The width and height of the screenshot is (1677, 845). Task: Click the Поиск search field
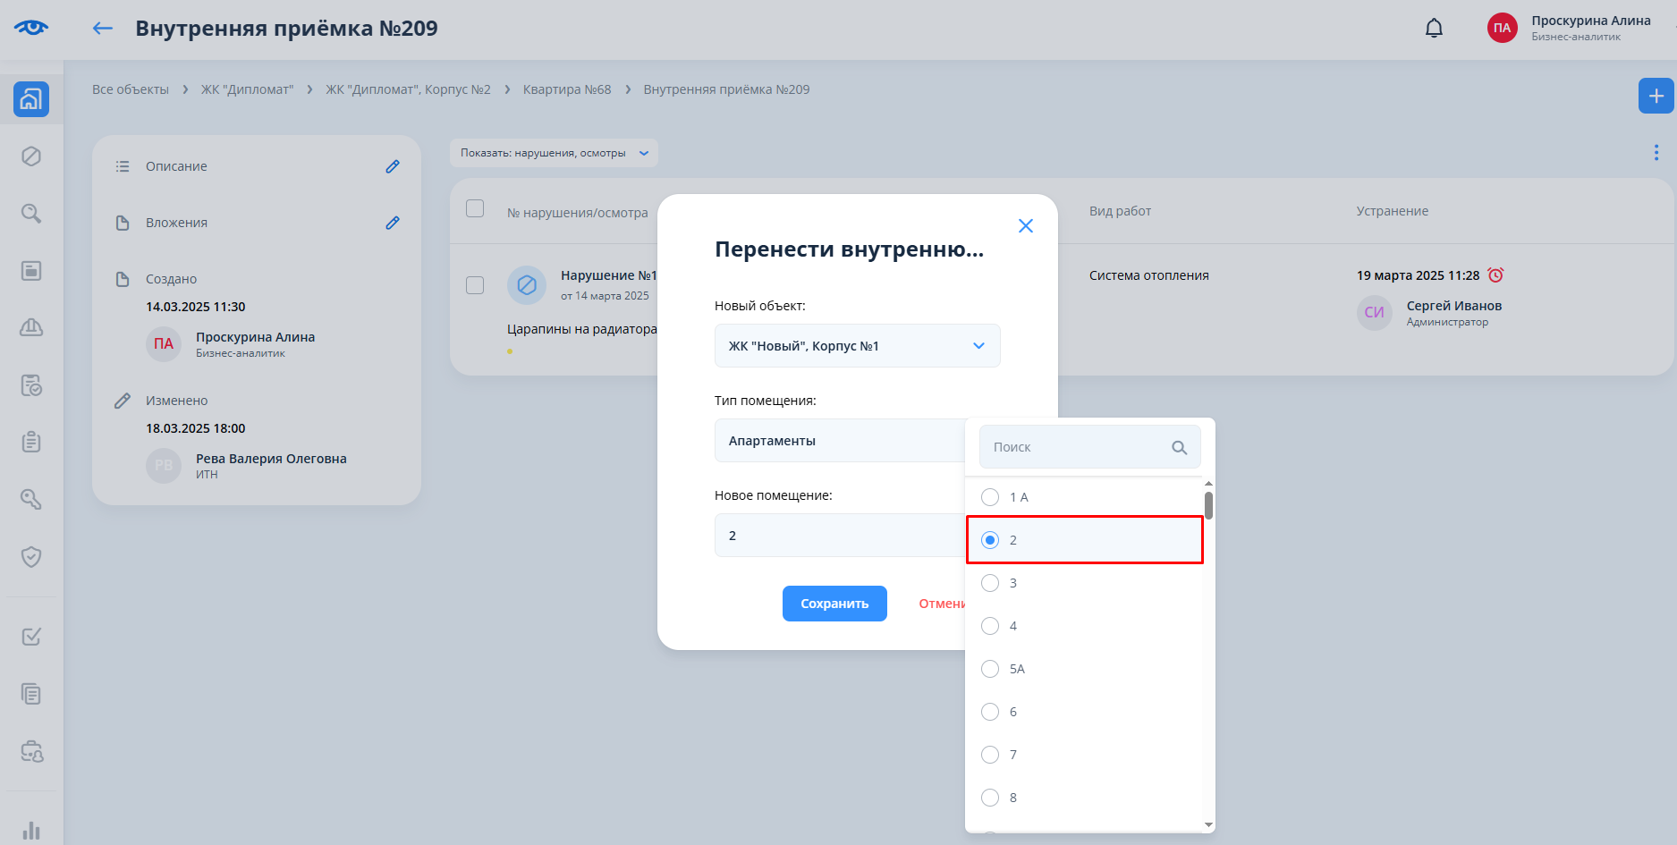(x=1078, y=447)
